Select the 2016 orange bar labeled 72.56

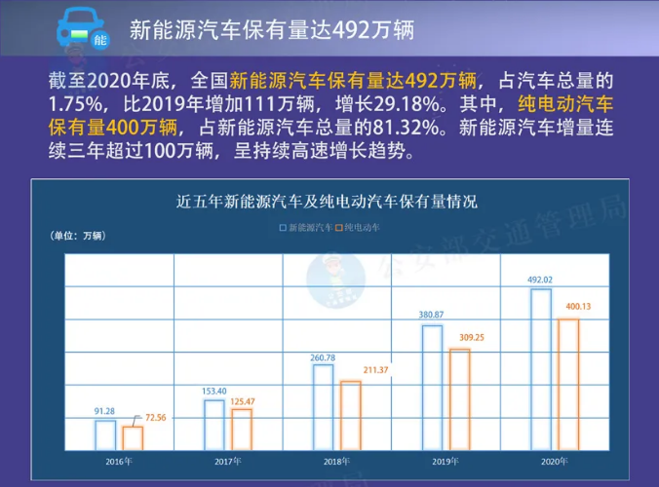coord(133,438)
